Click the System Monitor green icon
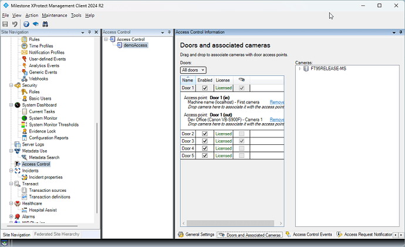The width and height of the screenshot is (405, 247). (24, 118)
